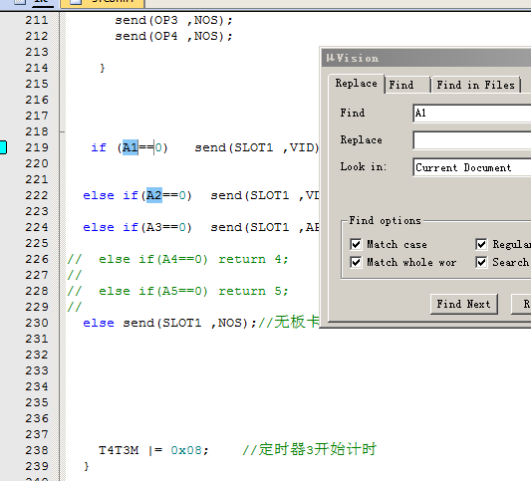Click the Find Next button
The height and width of the screenshot is (481, 531).
click(x=463, y=304)
